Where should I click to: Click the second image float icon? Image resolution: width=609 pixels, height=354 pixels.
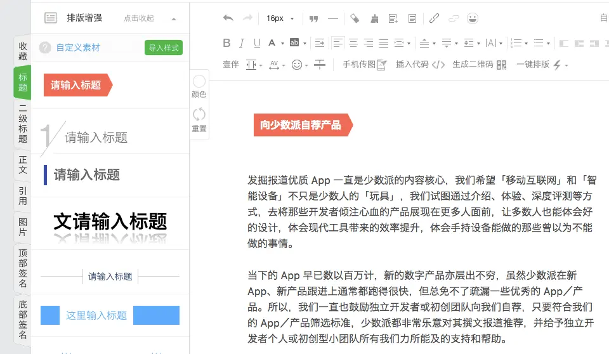point(579,43)
